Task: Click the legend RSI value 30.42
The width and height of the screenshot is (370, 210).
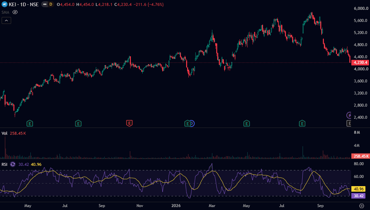Action: pyautogui.click(x=24, y=165)
